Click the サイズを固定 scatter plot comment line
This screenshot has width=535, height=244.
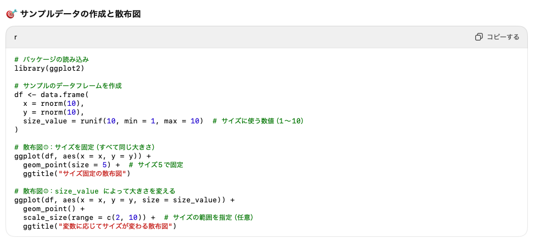(86, 147)
